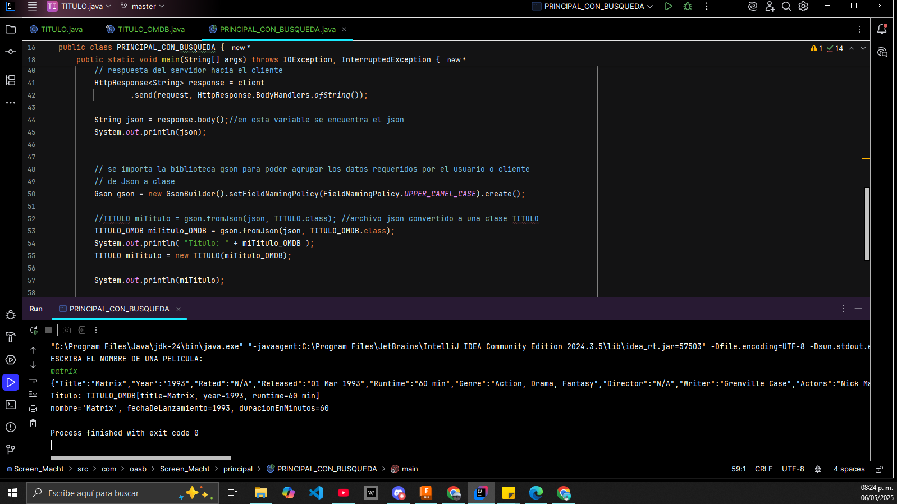Open the Terminal tool window
The width and height of the screenshot is (897, 504).
[10, 405]
